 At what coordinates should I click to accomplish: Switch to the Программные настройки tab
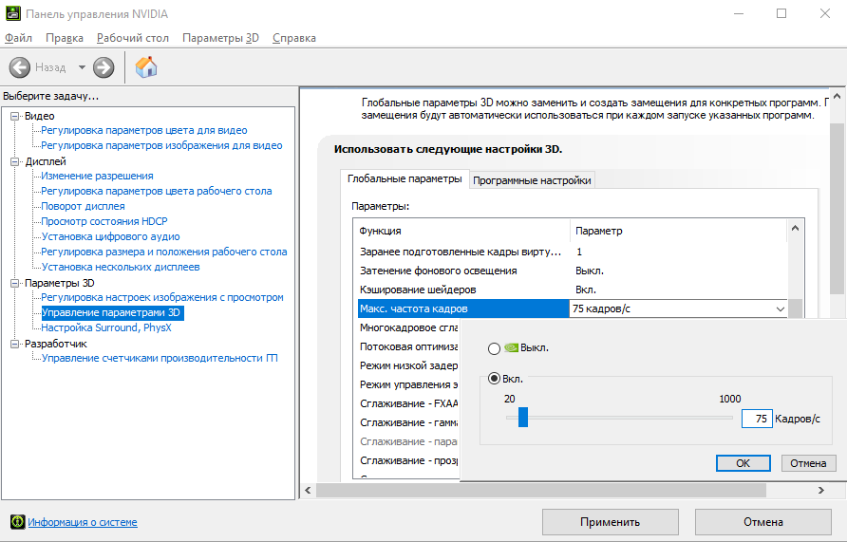pyautogui.click(x=532, y=180)
